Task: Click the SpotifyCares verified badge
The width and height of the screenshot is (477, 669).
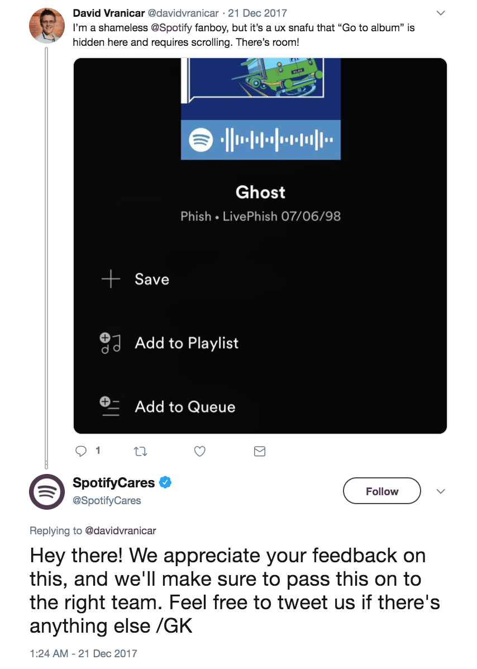Action: (x=165, y=482)
